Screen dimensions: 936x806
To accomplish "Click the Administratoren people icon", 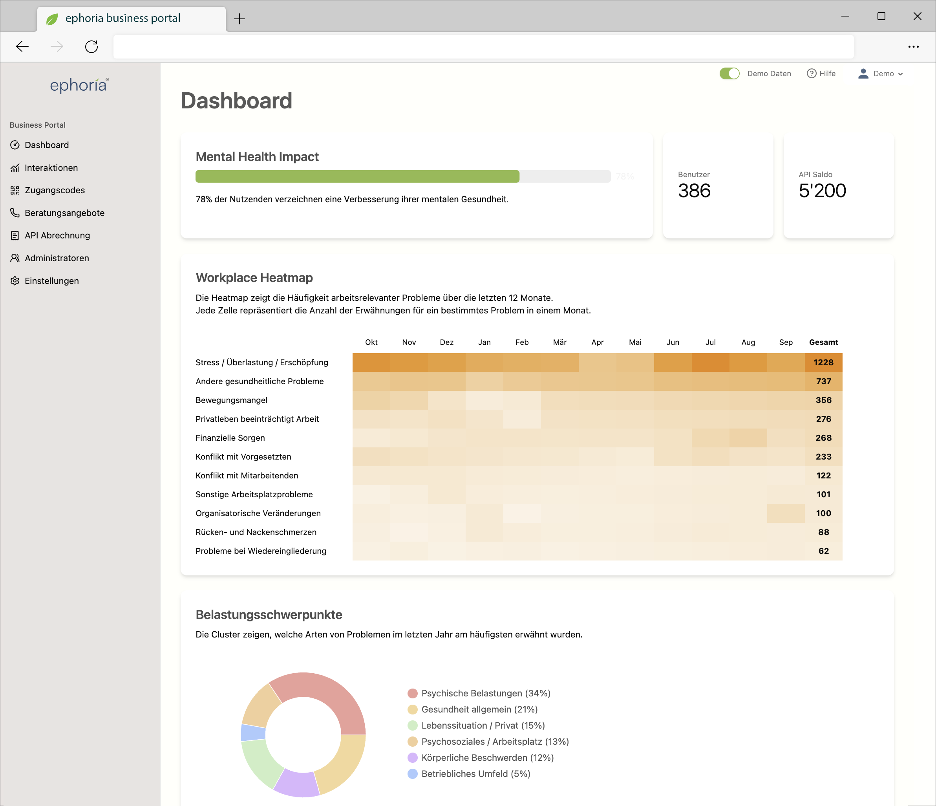I will [15, 258].
